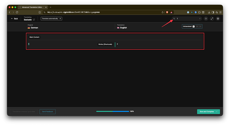Click the blue lightning extension icon
This screenshot has height=125, width=230.
[196, 12]
